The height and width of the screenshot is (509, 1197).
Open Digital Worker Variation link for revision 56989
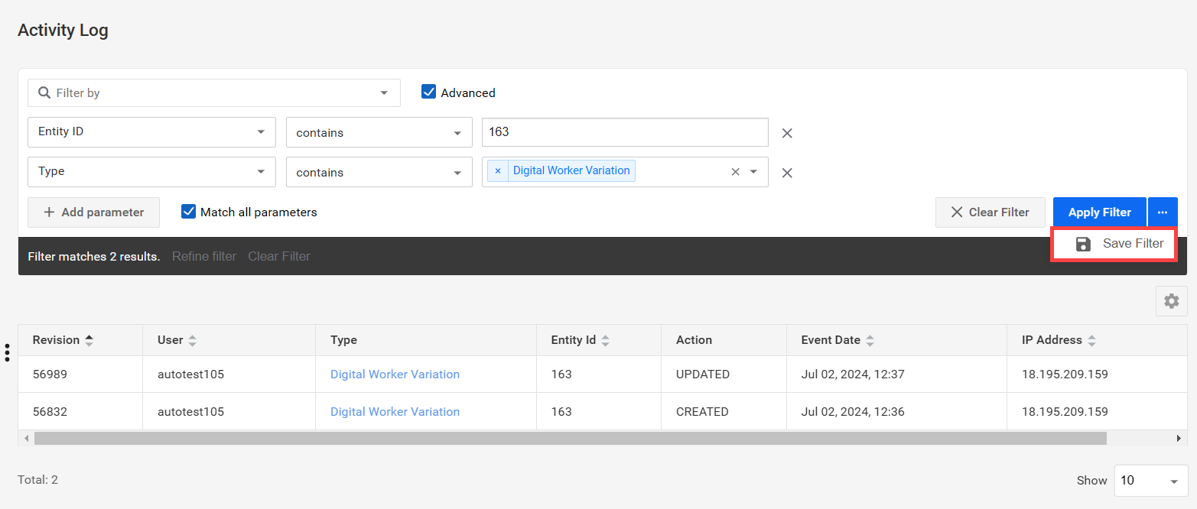point(395,374)
